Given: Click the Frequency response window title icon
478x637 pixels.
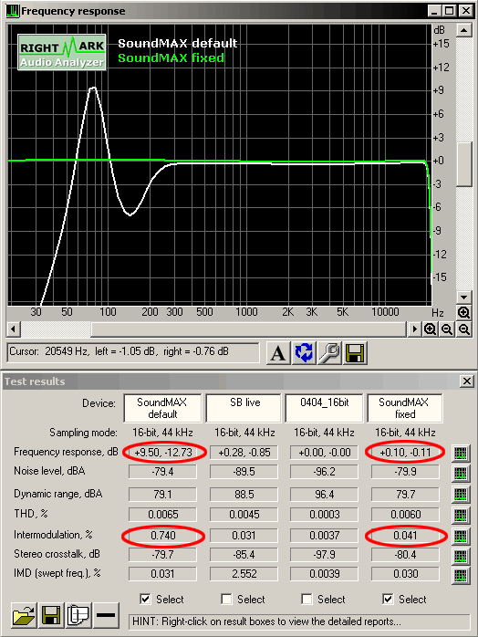Looking at the screenshot, I should pyautogui.click(x=13, y=11).
